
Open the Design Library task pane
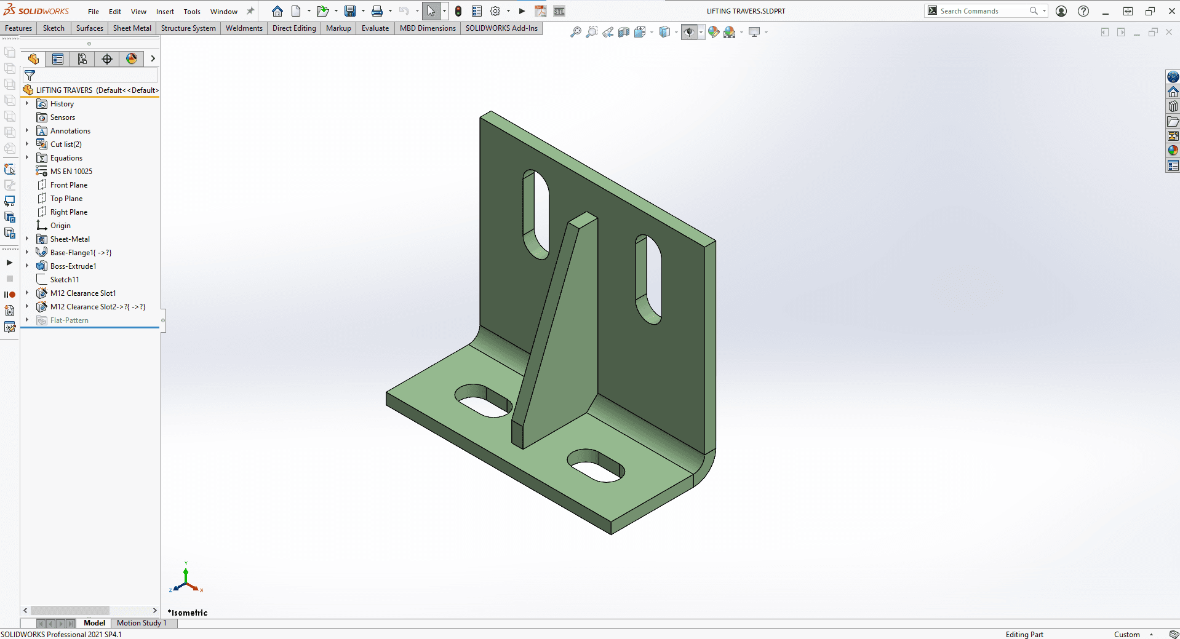click(1173, 106)
